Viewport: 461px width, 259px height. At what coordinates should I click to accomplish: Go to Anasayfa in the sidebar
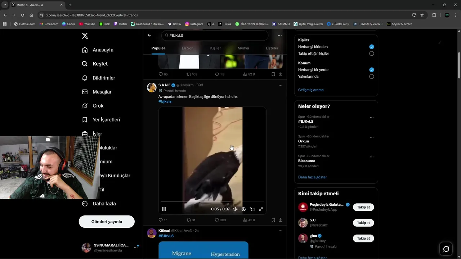[x=98, y=50]
